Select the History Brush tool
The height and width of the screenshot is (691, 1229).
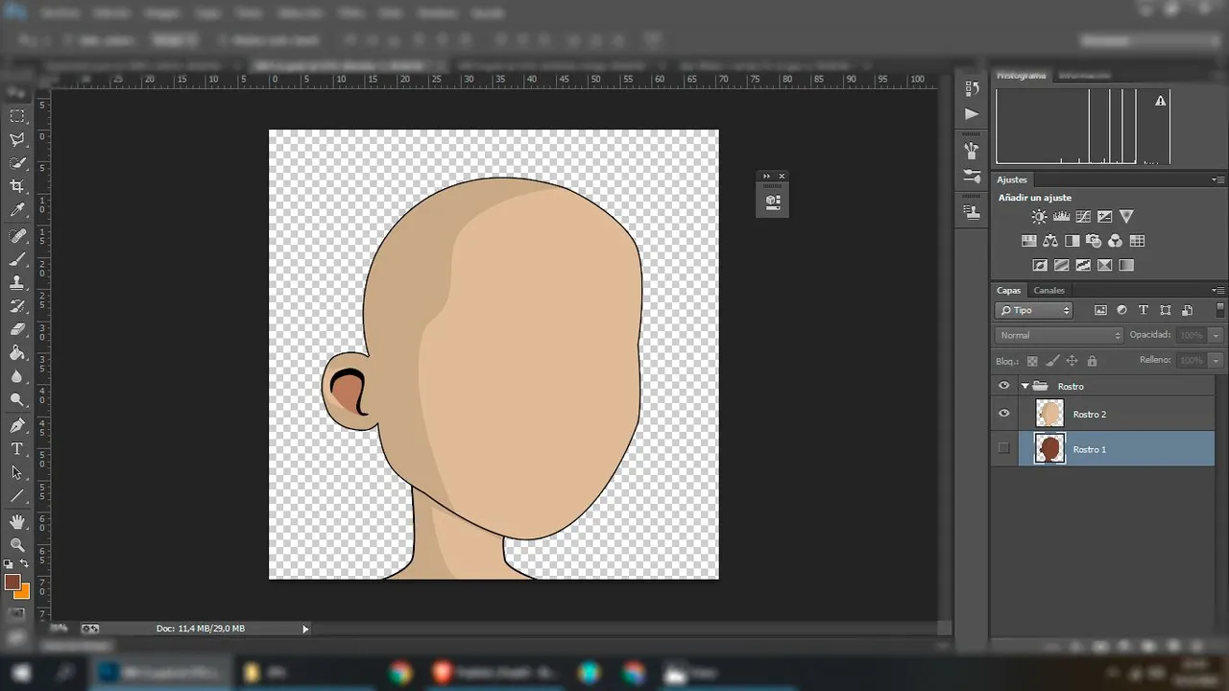pyautogui.click(x=17, y=307)
